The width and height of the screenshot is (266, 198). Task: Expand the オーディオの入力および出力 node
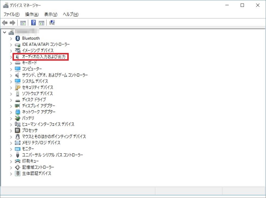pyautogui.click(x=11, y=57)
